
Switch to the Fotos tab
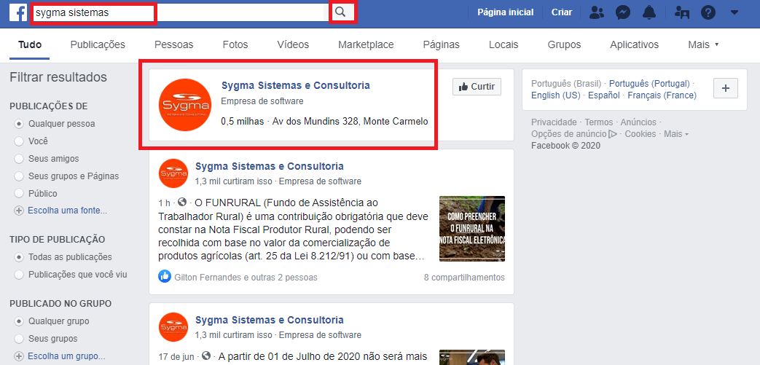235,44
